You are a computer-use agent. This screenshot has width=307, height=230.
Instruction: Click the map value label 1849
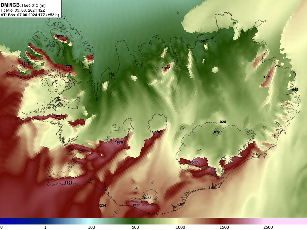pos(25,63)
